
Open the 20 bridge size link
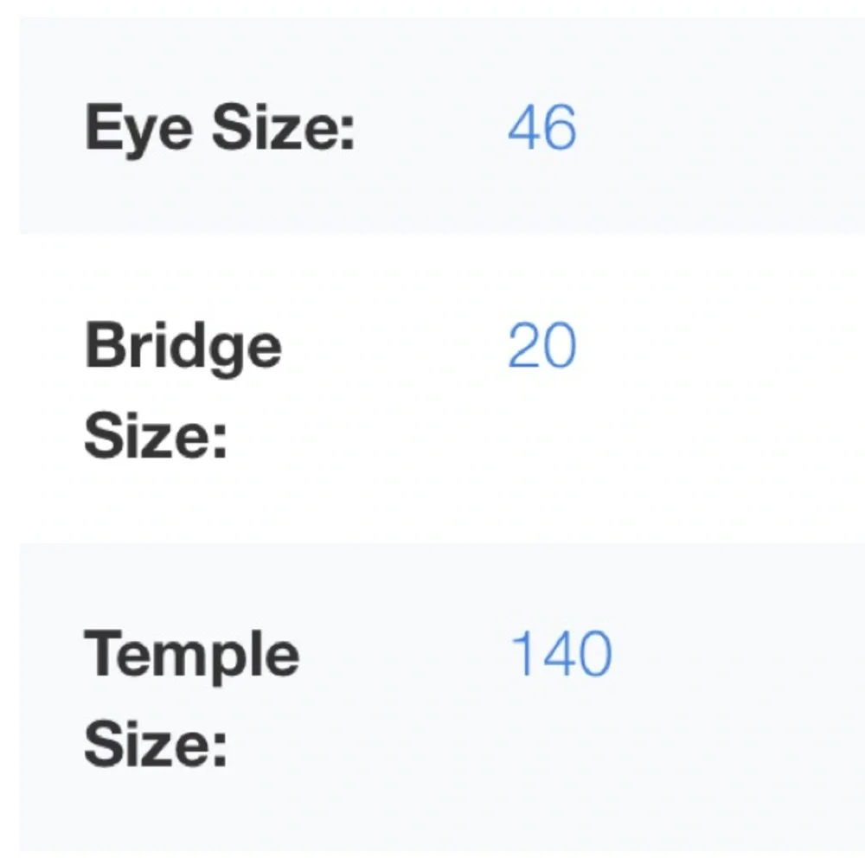tap(542, 345)
